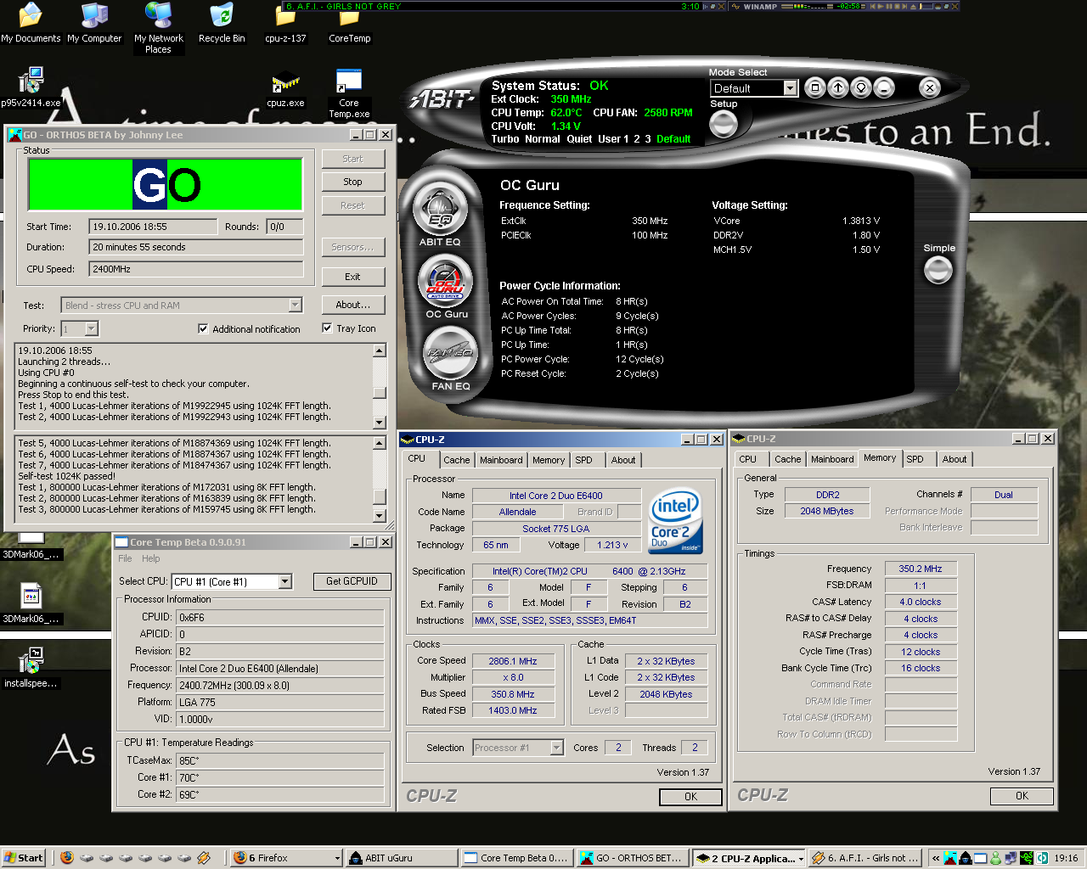1087x869 pixels.
Task: Click the Get GCPUID button
Action: click(x=352, y=581)
